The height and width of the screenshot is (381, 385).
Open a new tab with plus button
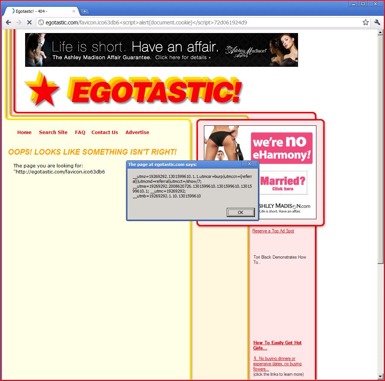(84, 11)
